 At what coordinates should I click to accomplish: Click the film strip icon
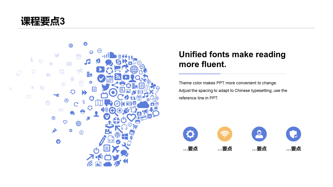click(x=140, y=92)
